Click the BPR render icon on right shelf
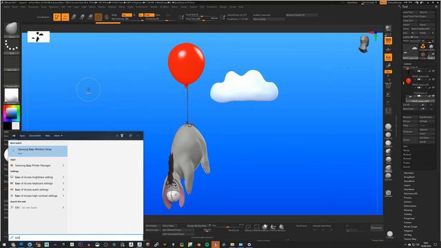 389,28
